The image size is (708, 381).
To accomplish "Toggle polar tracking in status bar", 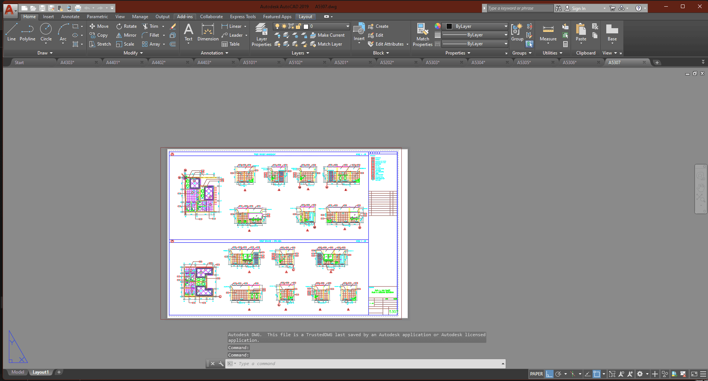I will pyautogui.click(x=558, y=374).
